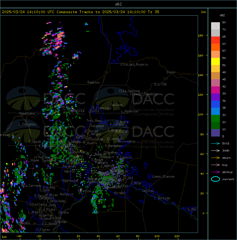237x240 pixels.
Task: Select the light gray 70-80 dBZ swatch
Action: click(x=215, y=26)
